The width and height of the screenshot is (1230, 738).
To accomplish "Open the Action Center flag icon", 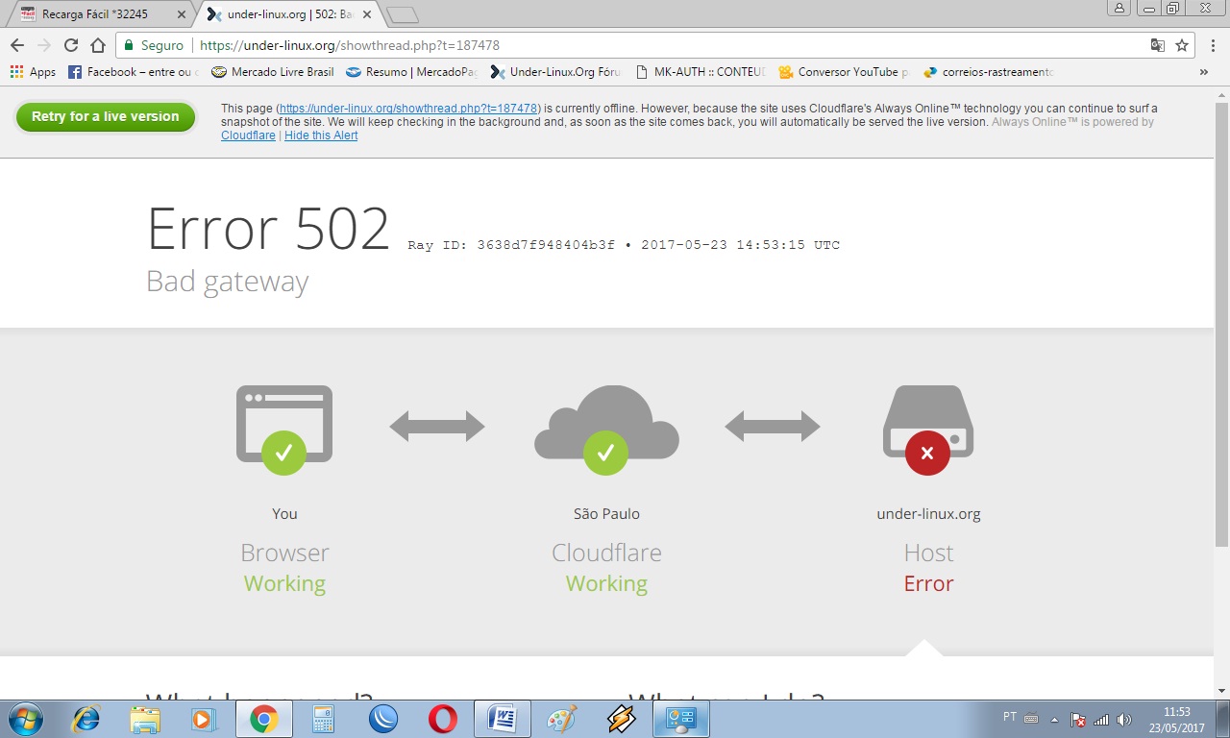I will click(x=1078, y=720).
